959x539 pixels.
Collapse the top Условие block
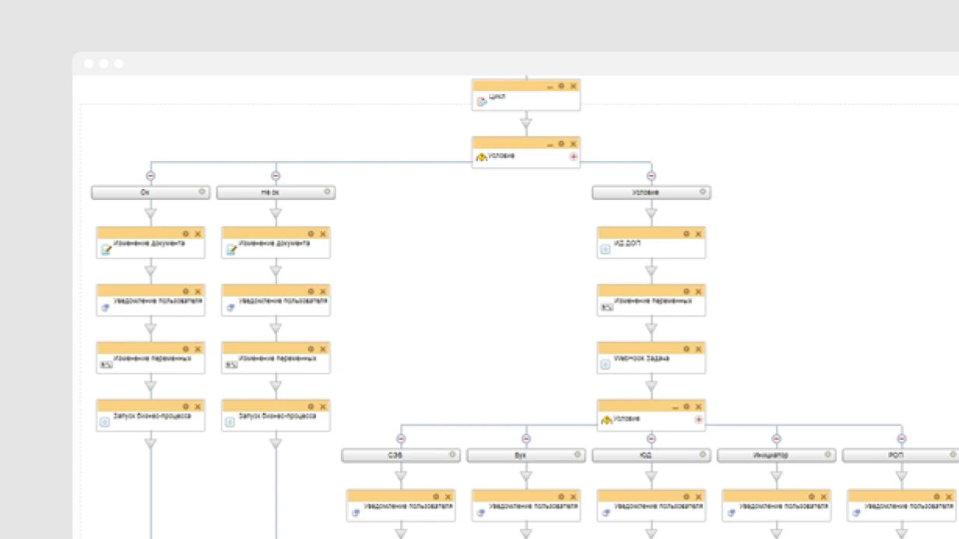tap(550, 145)
